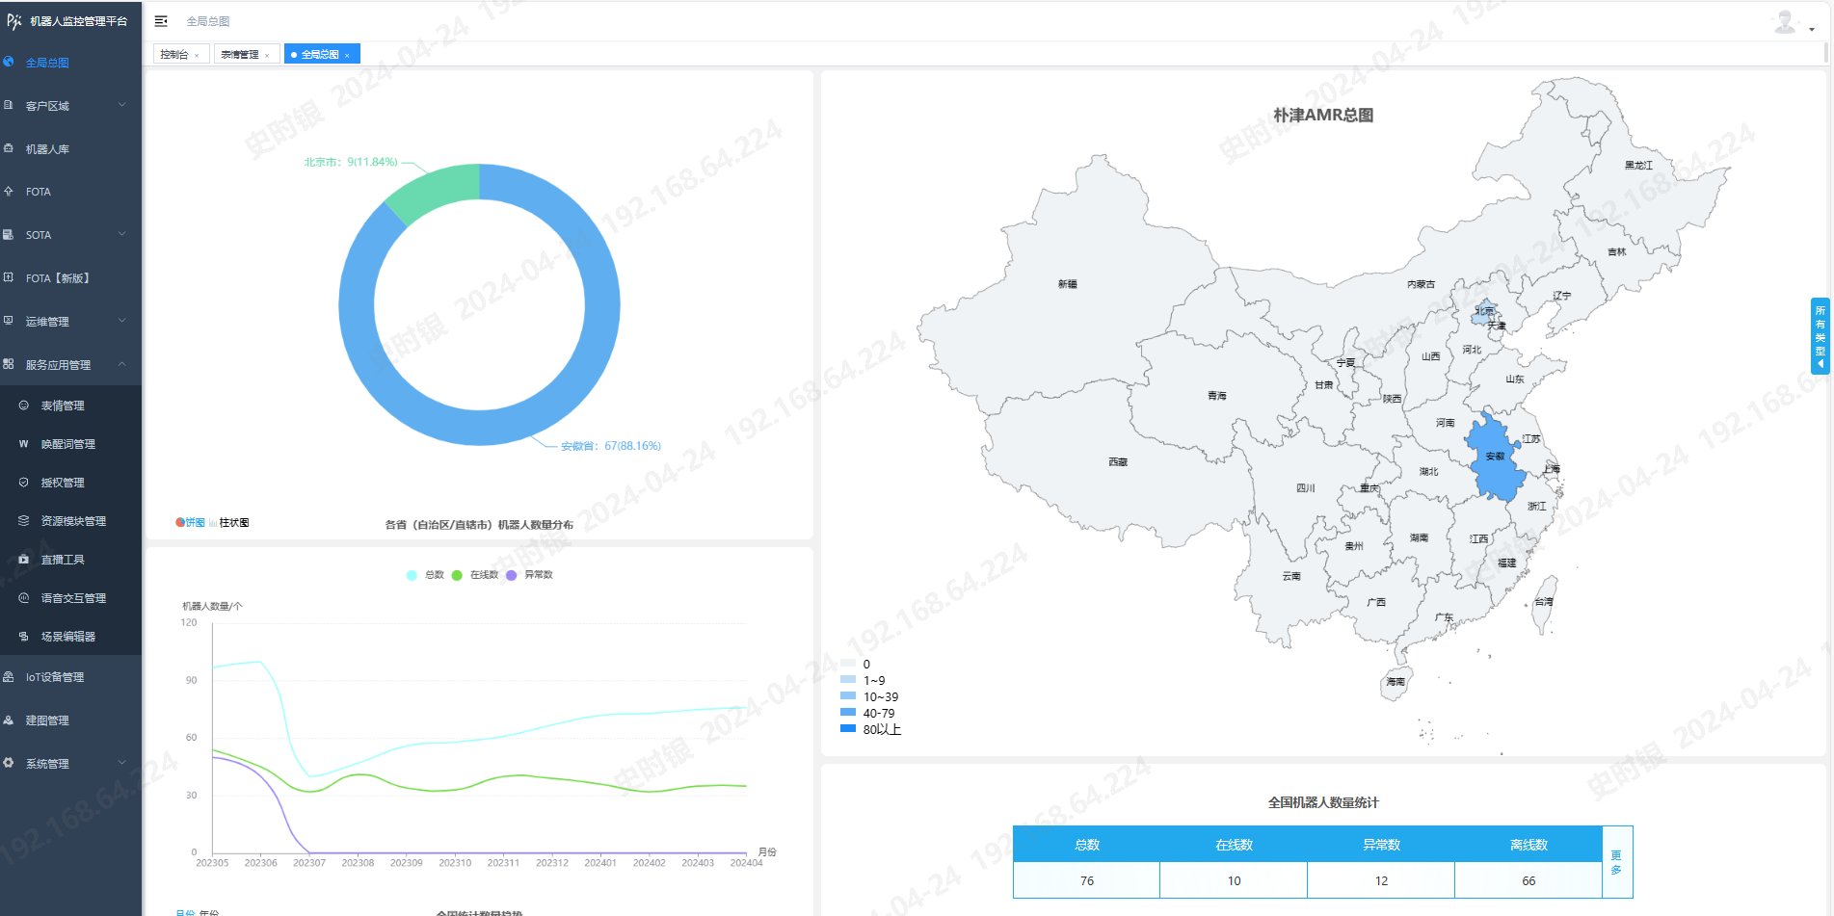The height and width of the screenshot is (916, 1834).
Task: Expand the 所有类型 side panel
Action: [x=1820, y=335]
